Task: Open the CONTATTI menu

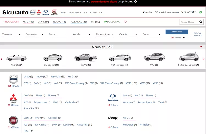Action: point(96,13)
